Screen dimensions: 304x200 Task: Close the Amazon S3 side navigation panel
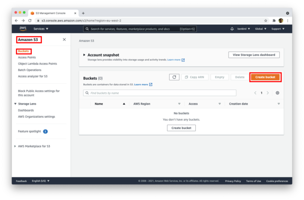64,39
